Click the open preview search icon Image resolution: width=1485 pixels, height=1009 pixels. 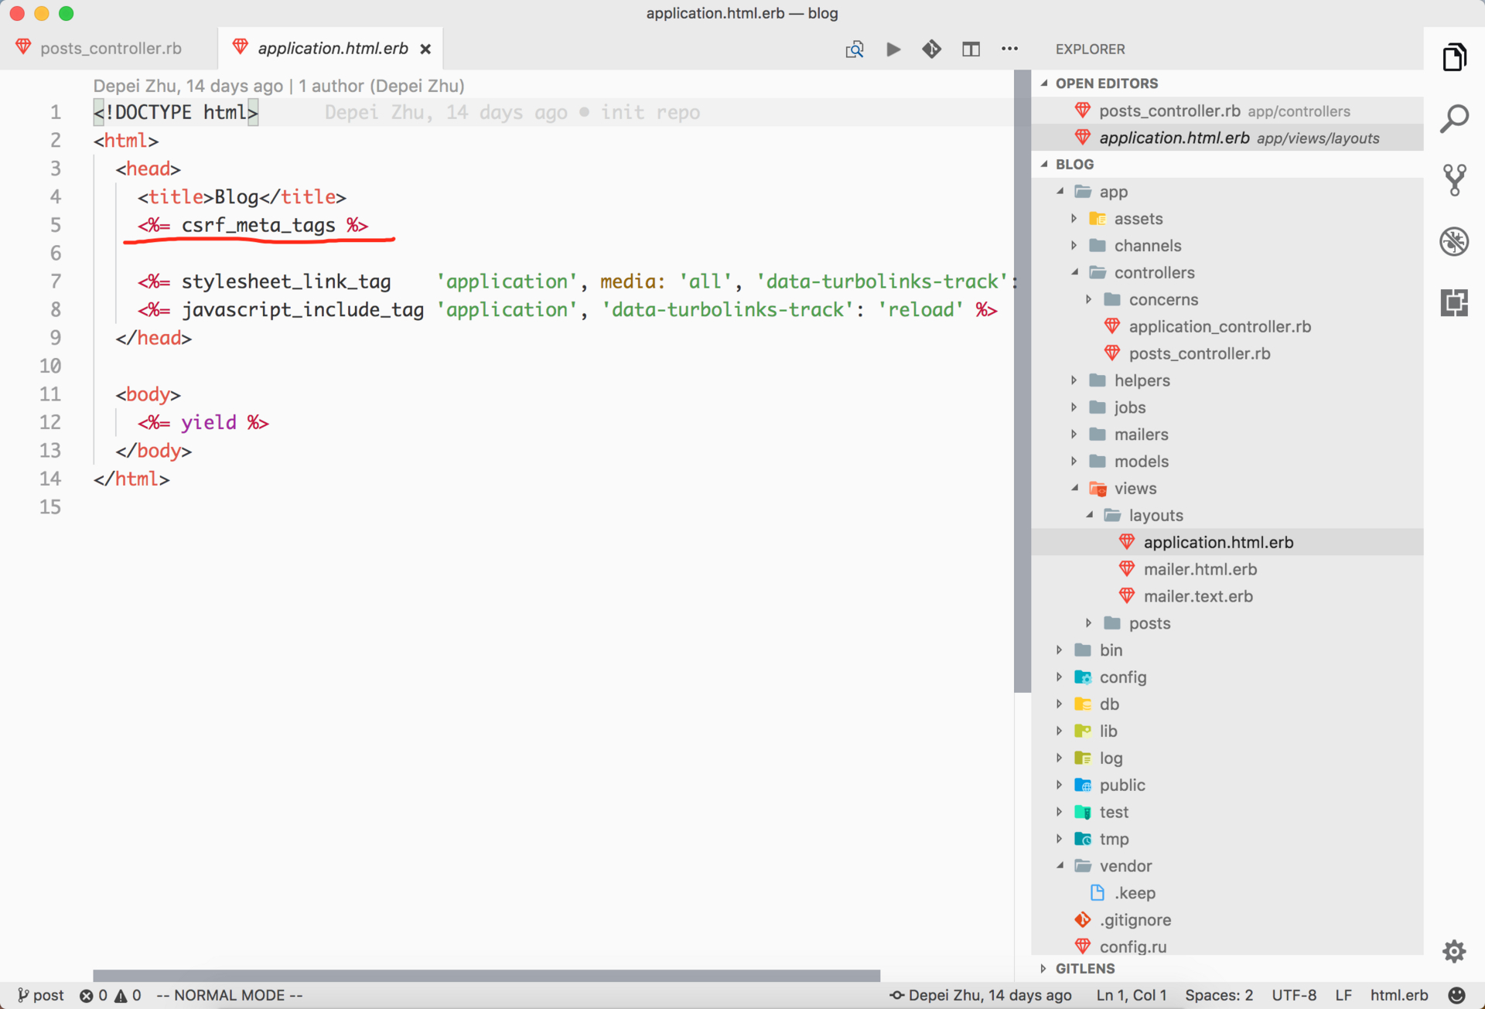(854, 49)
